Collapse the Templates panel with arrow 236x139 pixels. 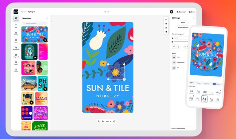[x=51, y=21]
